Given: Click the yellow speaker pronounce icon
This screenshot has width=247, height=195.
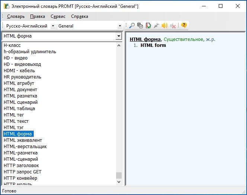Looking at the screenshot, I should (164, 26).
